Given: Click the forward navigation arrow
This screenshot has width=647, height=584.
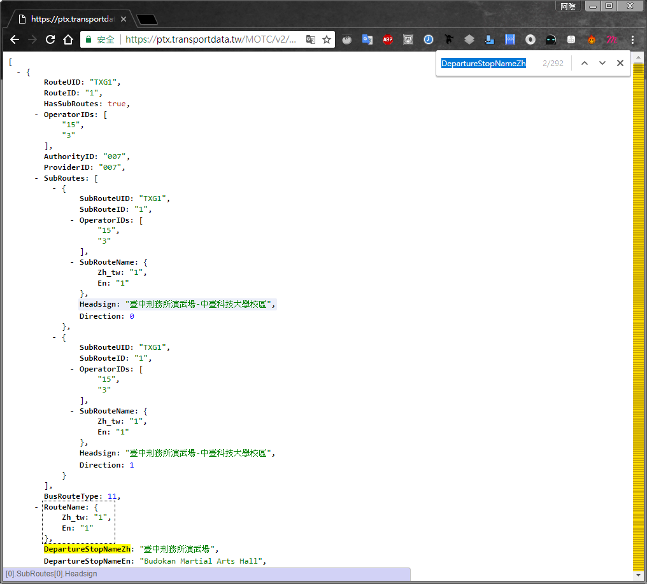Looking at the screenshot, I should tap(32, 39).
